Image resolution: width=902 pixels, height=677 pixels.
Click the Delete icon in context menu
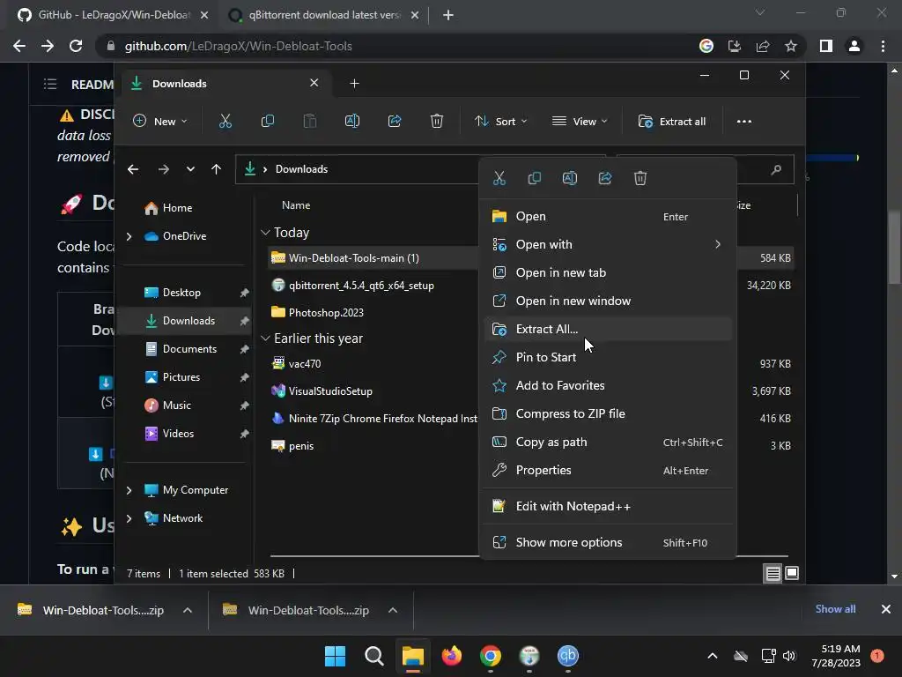coord(640,178)
